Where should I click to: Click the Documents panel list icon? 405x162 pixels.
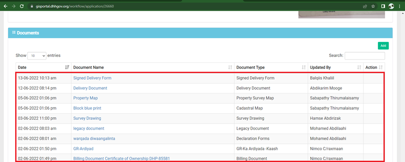click(x=14, y=33)
